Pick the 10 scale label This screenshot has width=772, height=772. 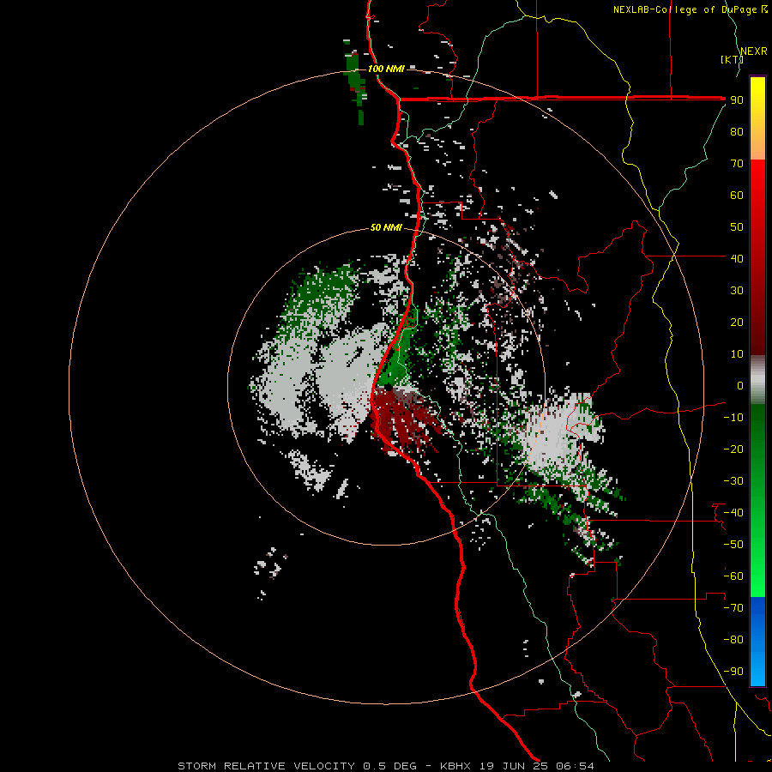pos(737,354)
